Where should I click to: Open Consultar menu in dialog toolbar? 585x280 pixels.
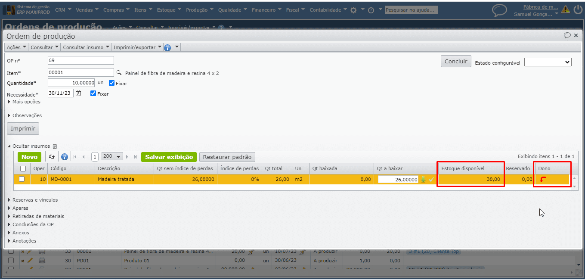point(44,47)
